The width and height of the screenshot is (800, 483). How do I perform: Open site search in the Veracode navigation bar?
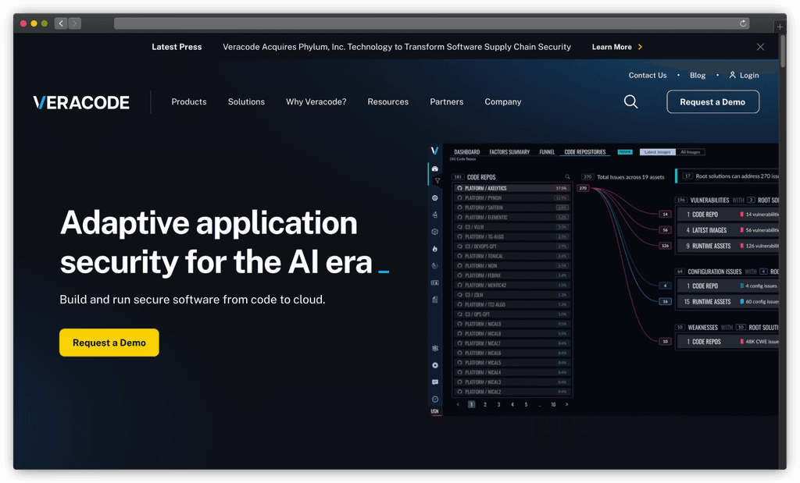(630, 101)
